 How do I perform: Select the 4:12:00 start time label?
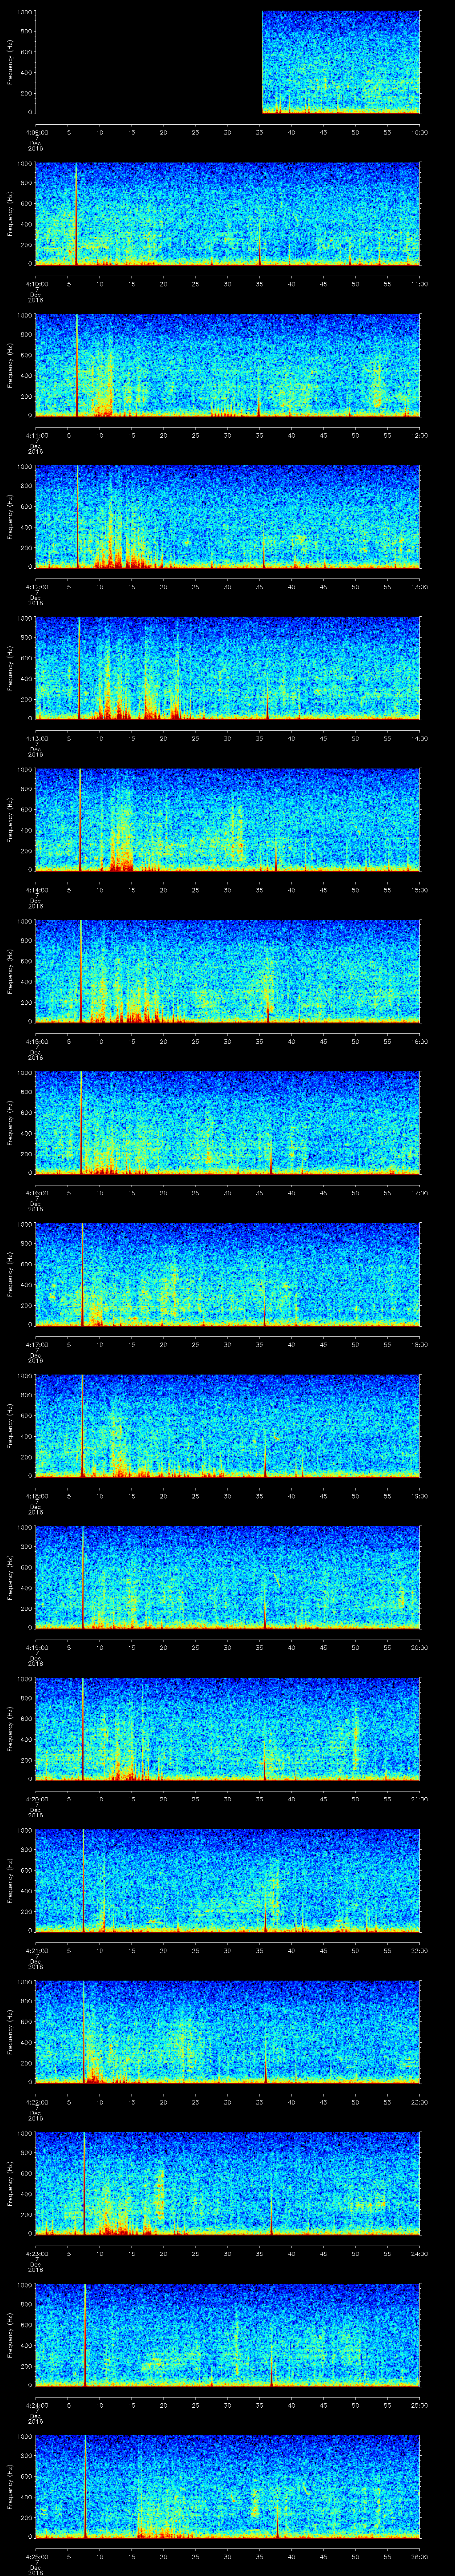(x=36, y=587)
